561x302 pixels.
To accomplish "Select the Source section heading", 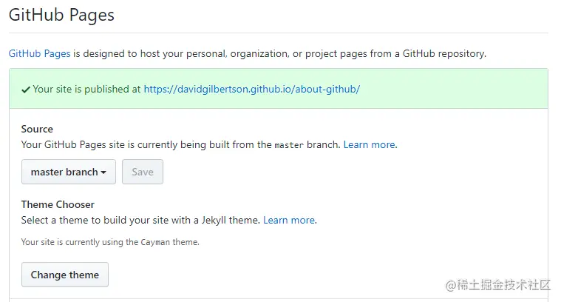I will pos(37,129).
